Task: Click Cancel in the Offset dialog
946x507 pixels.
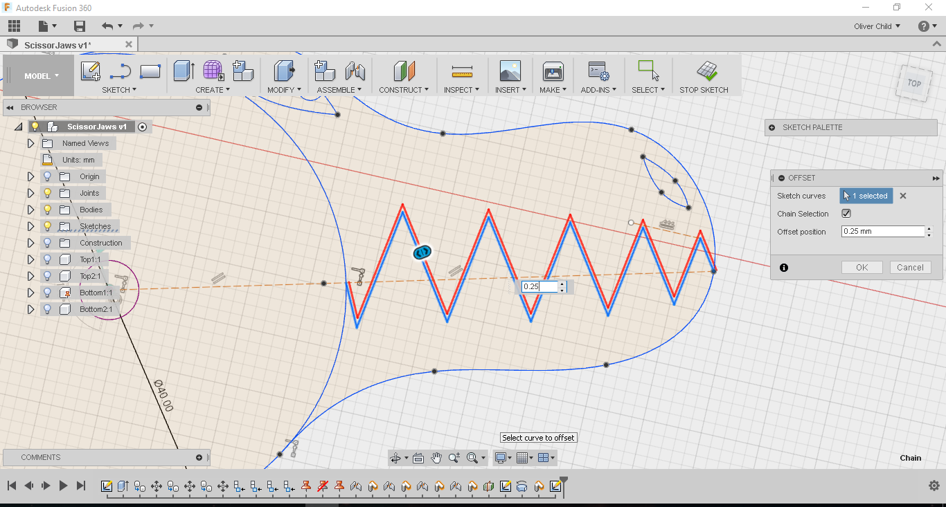Action: (x=910, y=268)
